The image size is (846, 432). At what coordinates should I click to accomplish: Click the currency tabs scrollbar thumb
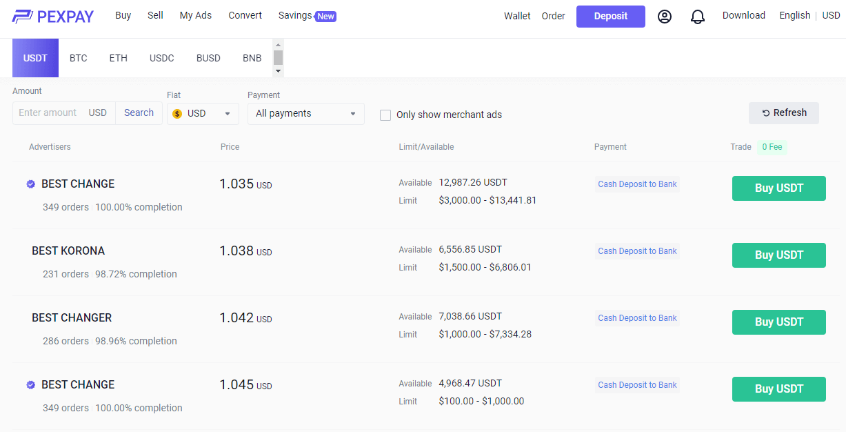(279, 57)
